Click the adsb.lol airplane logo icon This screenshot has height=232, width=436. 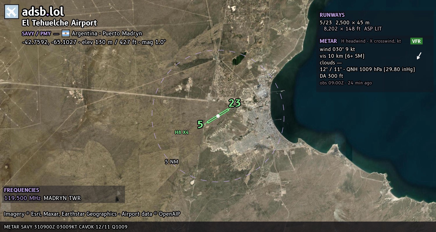click(x=12, y=12)
